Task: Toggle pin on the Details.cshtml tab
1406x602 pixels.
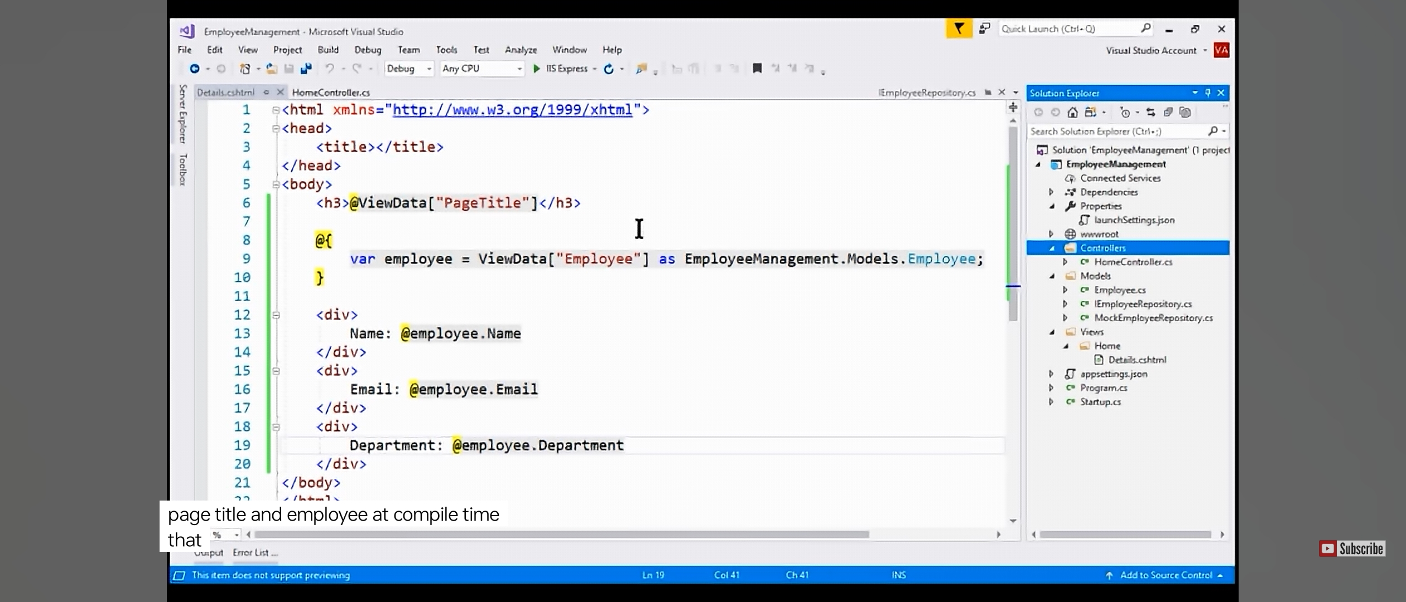Action: tap(267, 93)
